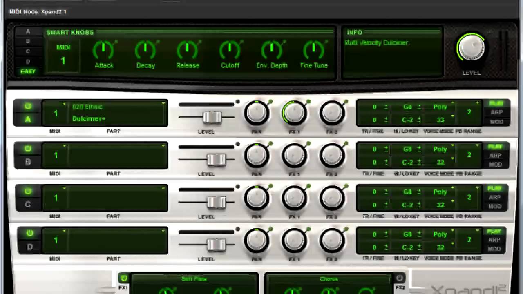Click the master LEVEL knob
Screen dimensions: 523x294
pyautogui.click(x=471, y=48)
